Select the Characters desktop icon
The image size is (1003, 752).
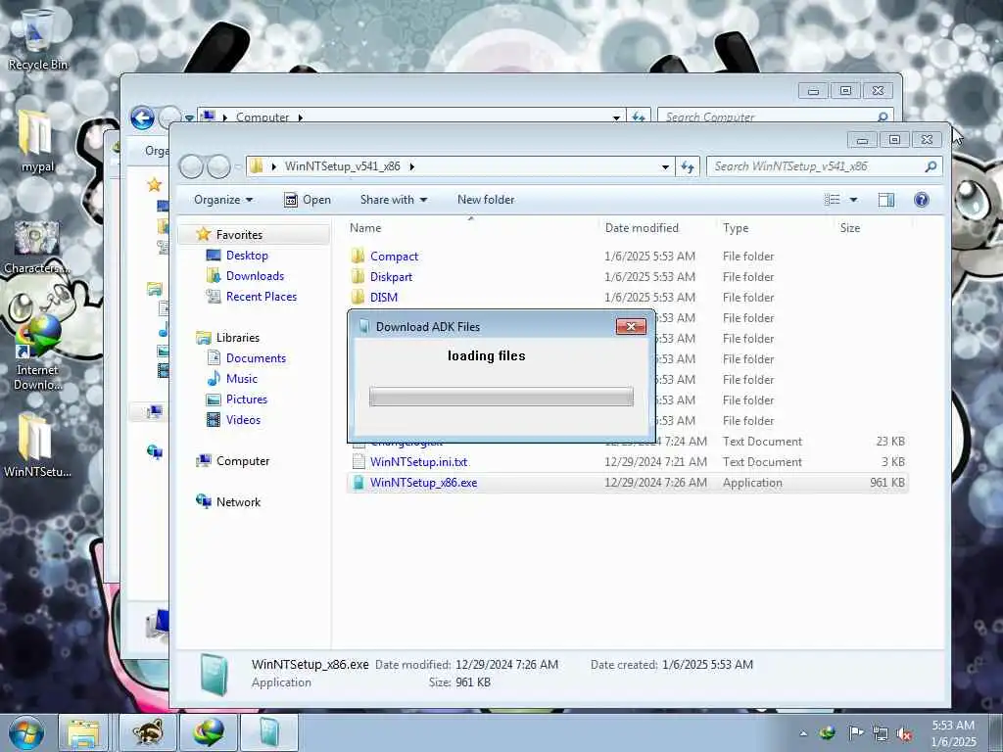click(x=37, y=248)
